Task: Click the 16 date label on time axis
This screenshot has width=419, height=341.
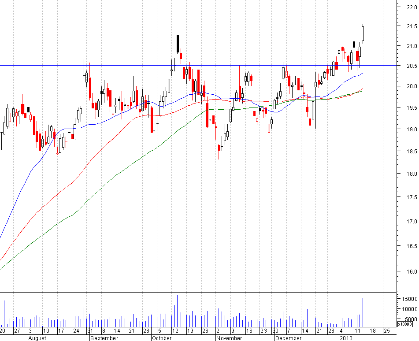Action: click(x=249, y=330)
